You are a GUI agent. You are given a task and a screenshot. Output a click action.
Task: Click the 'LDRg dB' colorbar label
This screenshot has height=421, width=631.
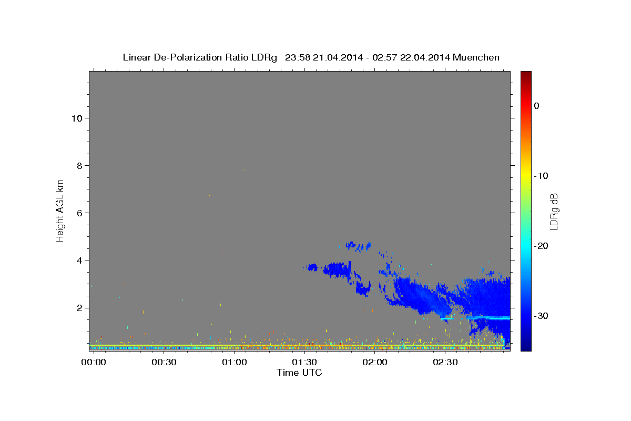(x=554, y=210)
